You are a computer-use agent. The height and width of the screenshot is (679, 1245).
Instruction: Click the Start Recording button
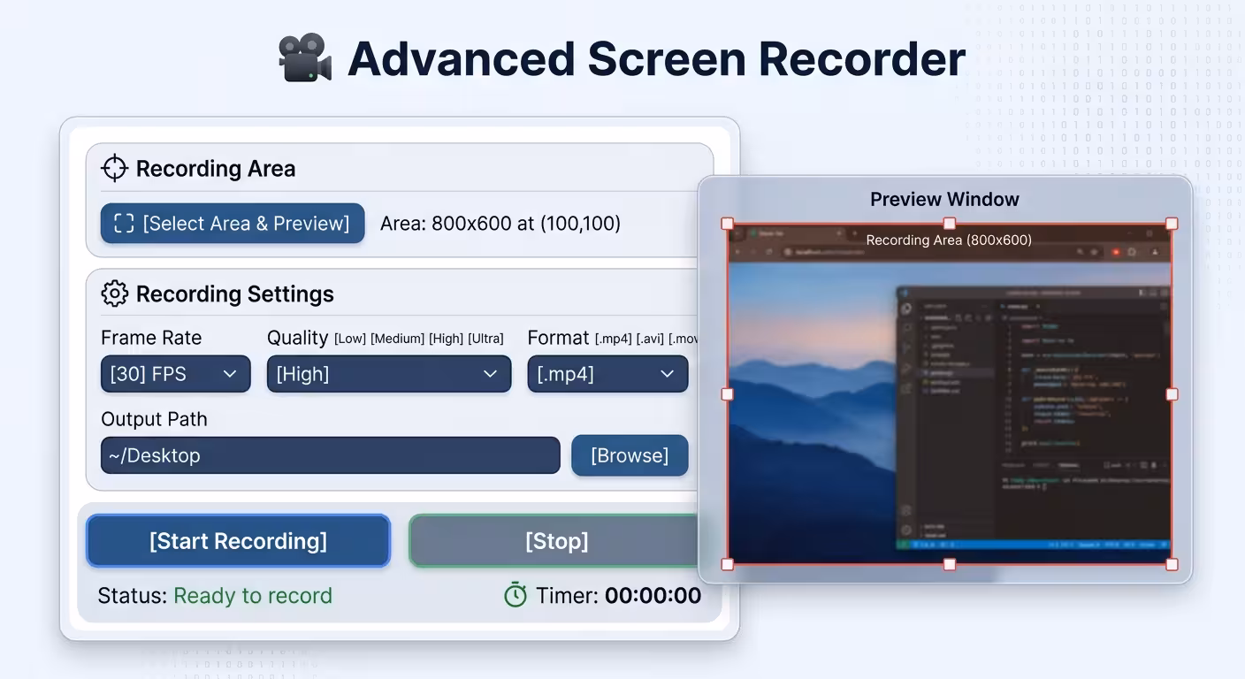pos(238,541)
